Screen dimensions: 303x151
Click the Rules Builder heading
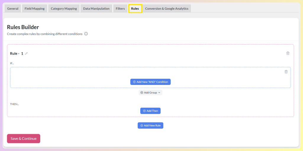coord(23,27)
